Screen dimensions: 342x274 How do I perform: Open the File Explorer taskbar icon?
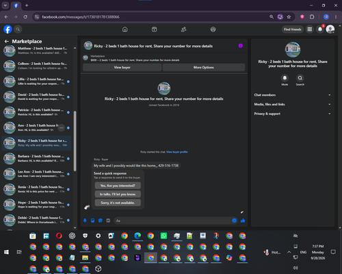click(85, 258)
